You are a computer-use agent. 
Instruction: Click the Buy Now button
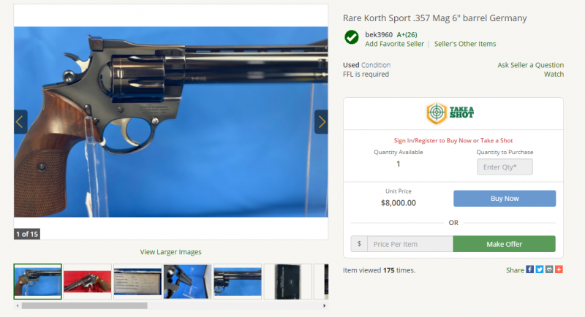505,199
